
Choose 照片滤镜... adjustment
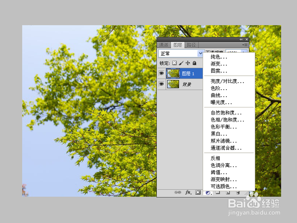click(x=224, y=141)
